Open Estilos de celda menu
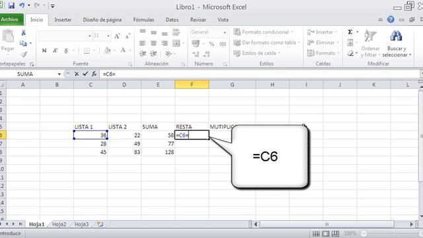The height and width of the screenshot is (238, 423). tap(257, 53)
